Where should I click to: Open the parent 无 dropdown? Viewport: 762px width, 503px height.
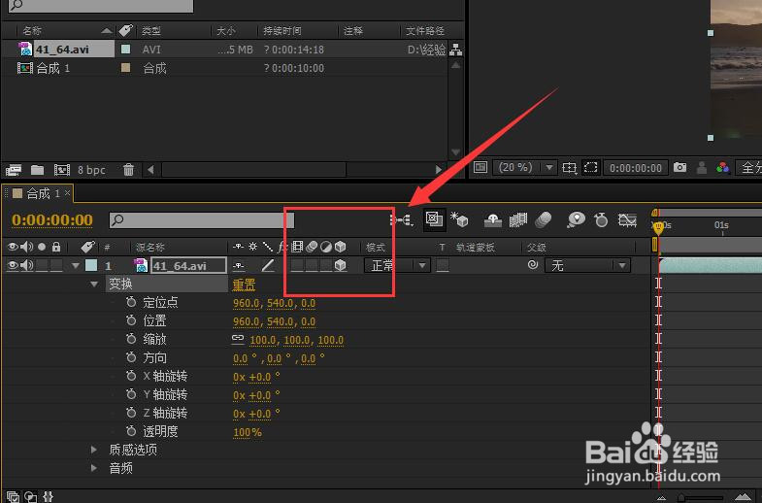[x=587, y=265]
